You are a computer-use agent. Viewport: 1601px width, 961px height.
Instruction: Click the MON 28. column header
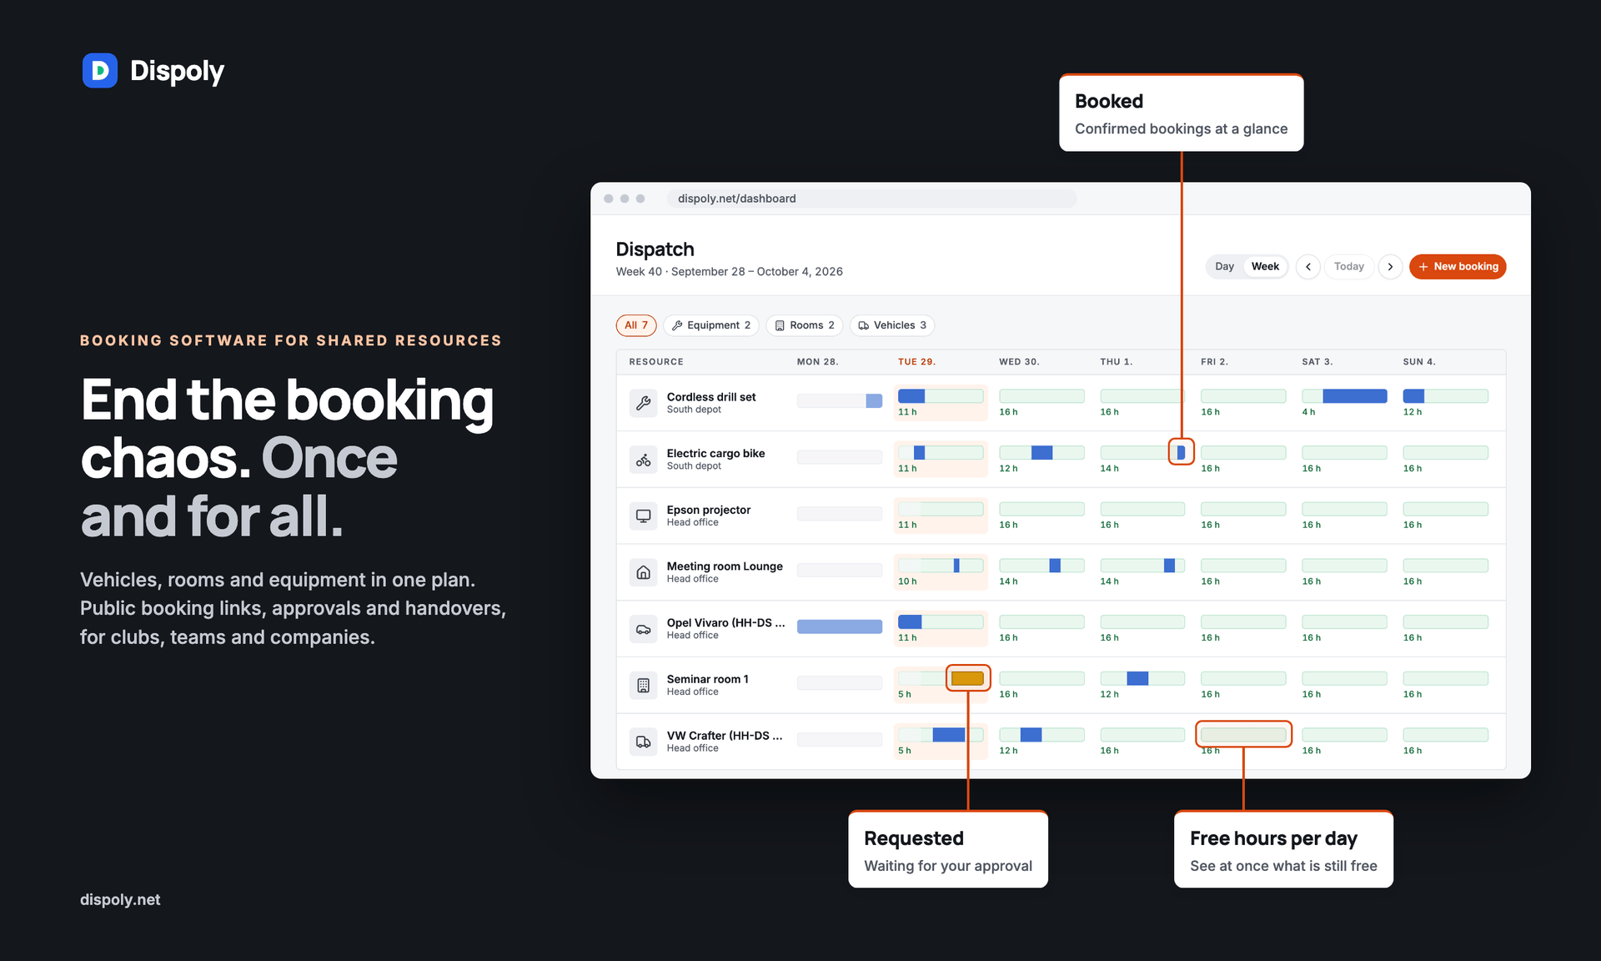[817, 362]
